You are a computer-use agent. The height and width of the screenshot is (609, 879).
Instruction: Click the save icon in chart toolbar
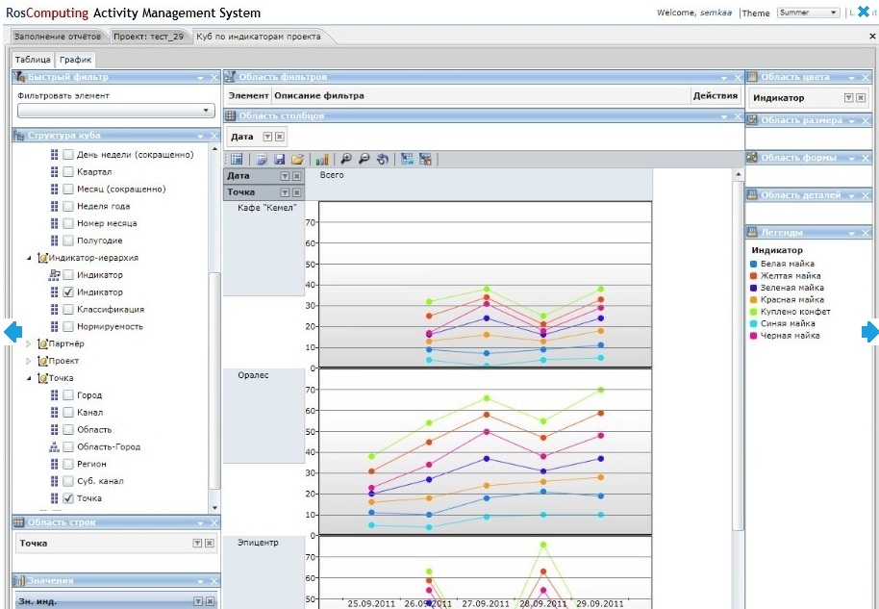[279, 159]
